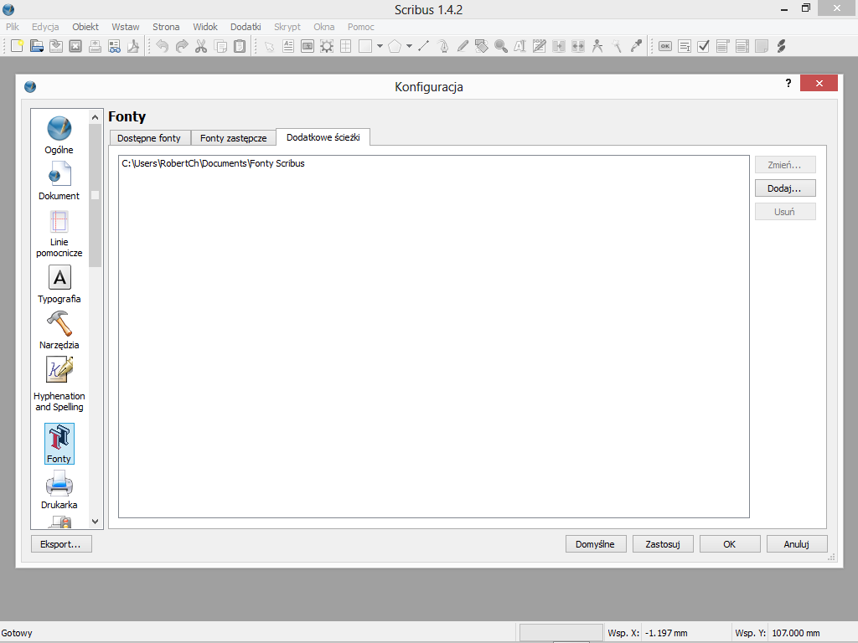Click the Dodaj... button

(x=784, y=188)
